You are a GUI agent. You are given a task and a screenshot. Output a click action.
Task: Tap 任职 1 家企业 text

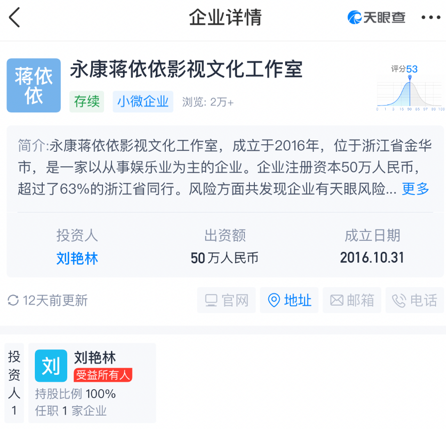click(x=71, y=411)
